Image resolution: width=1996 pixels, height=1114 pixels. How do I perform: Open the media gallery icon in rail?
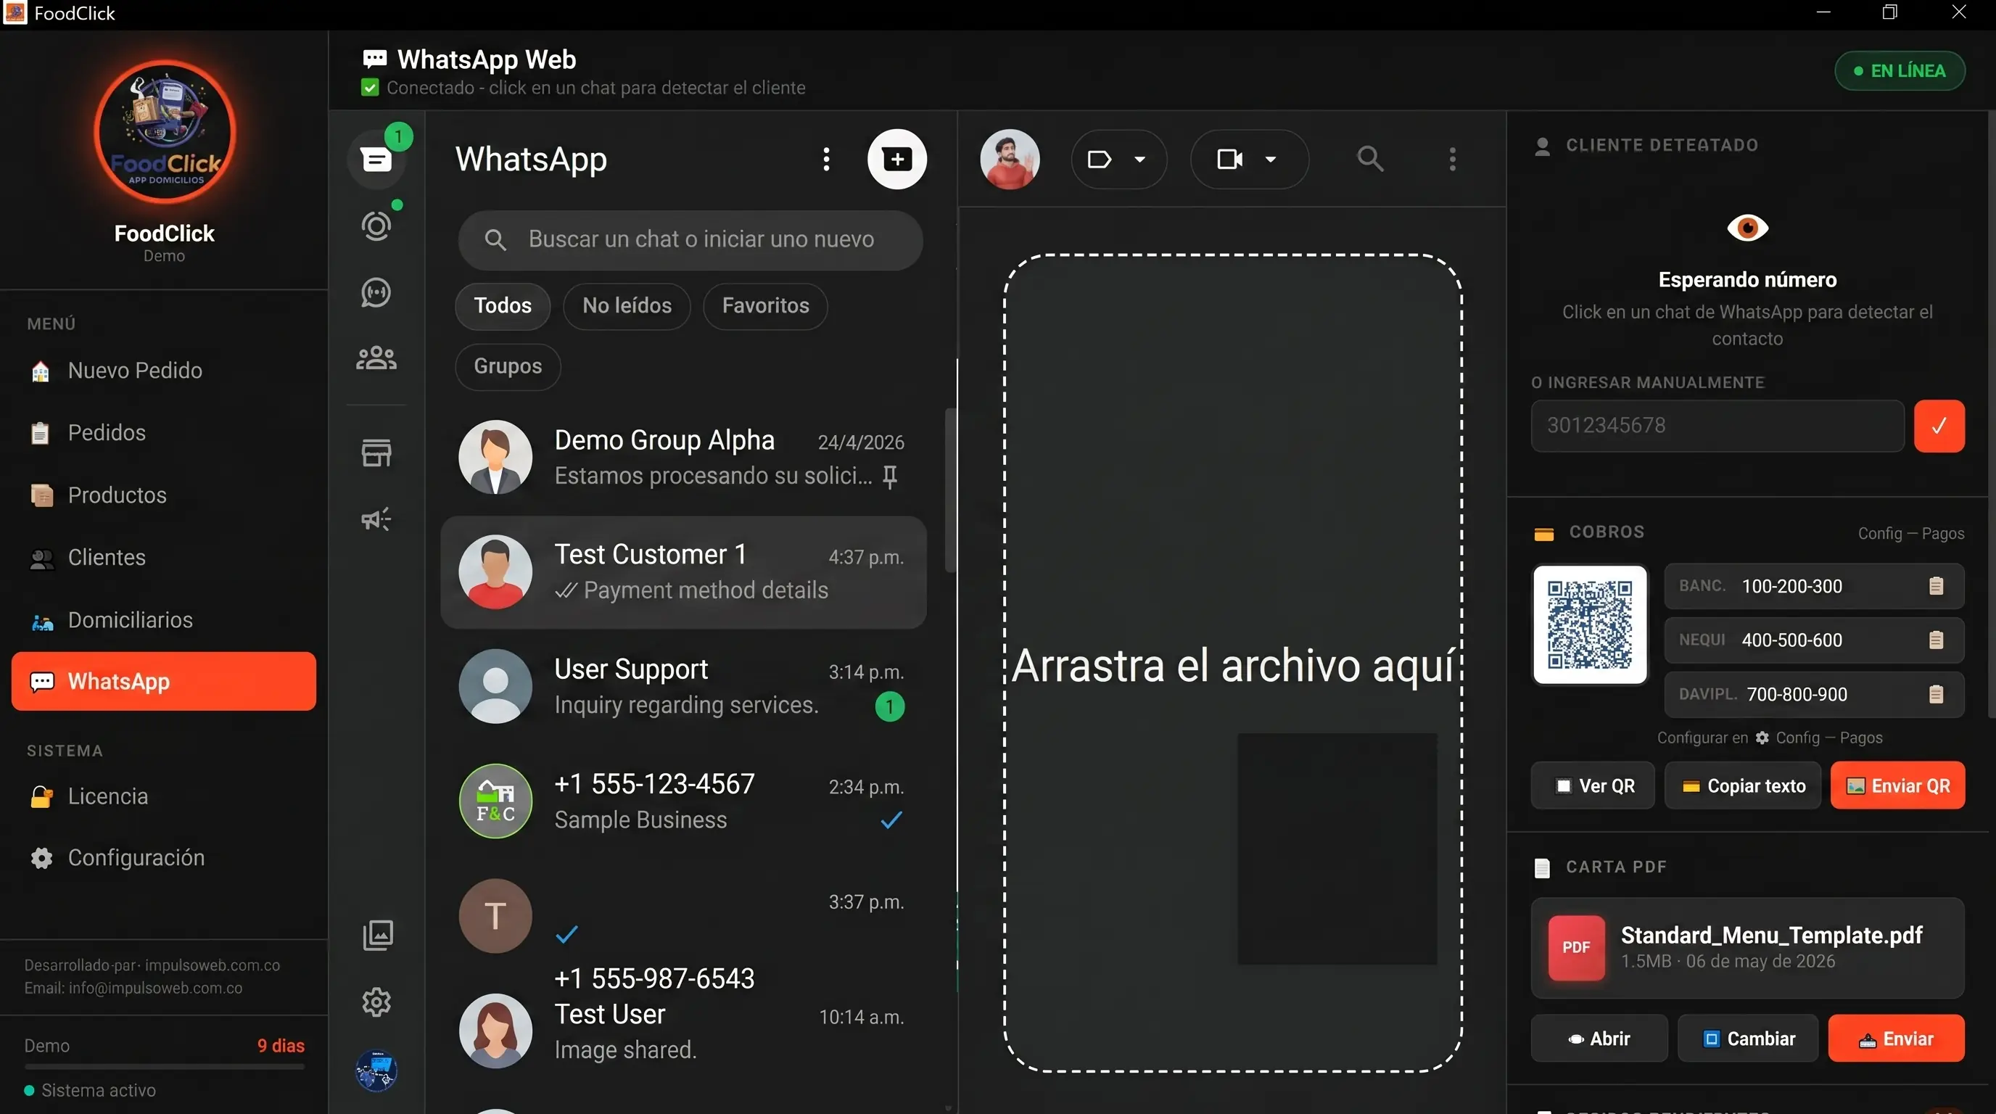click(377, 935)
